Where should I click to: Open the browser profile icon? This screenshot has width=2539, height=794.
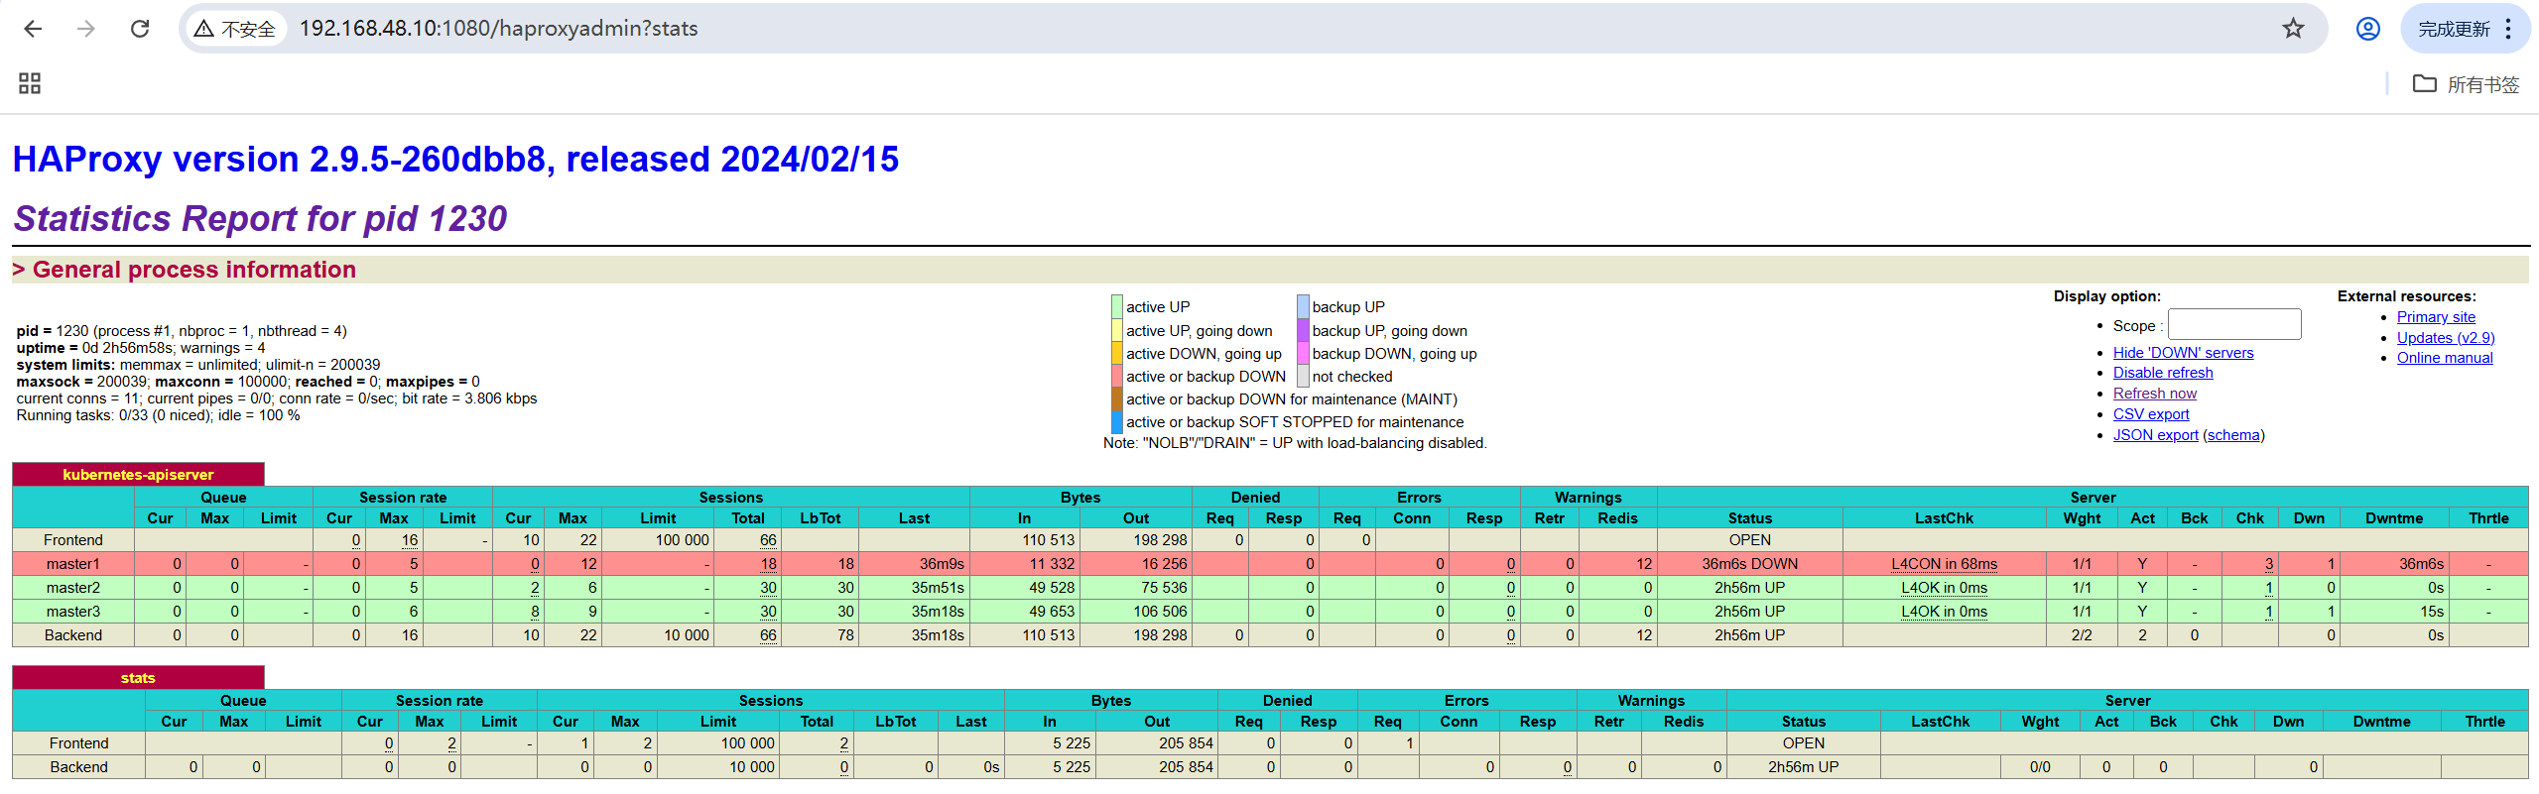2368,29
